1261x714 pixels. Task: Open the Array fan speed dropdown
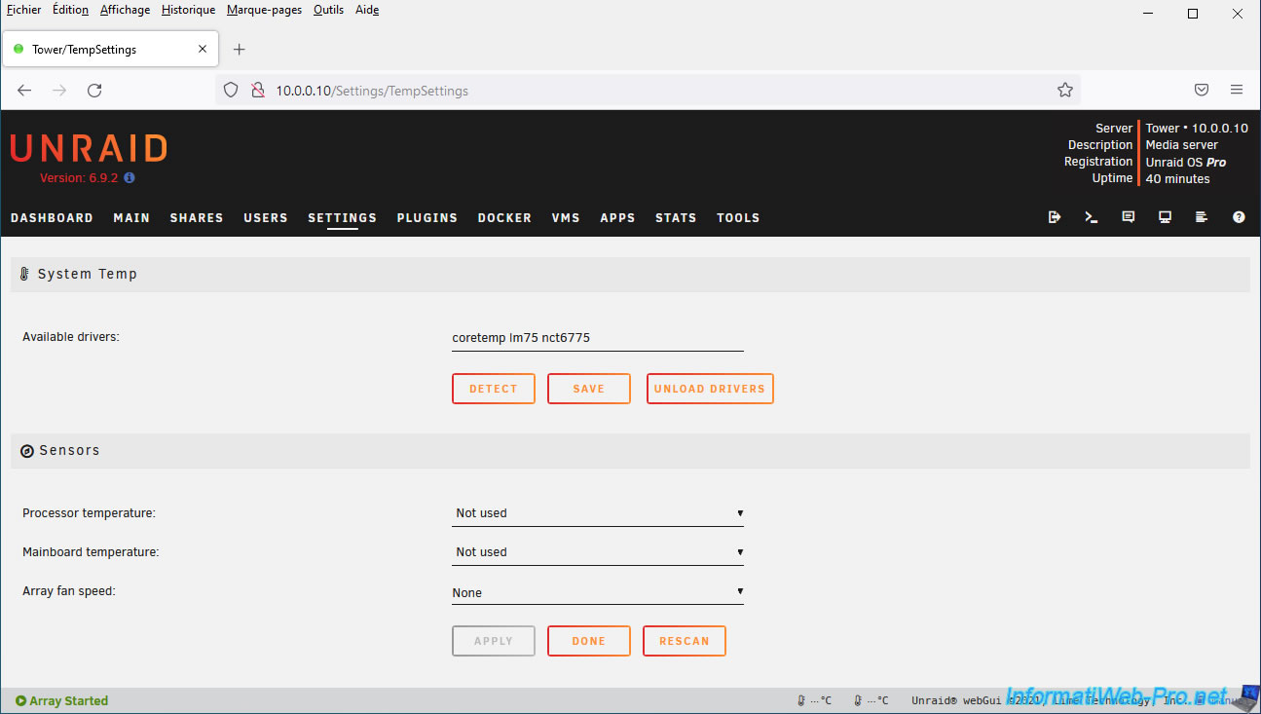[x=597, y=592]
